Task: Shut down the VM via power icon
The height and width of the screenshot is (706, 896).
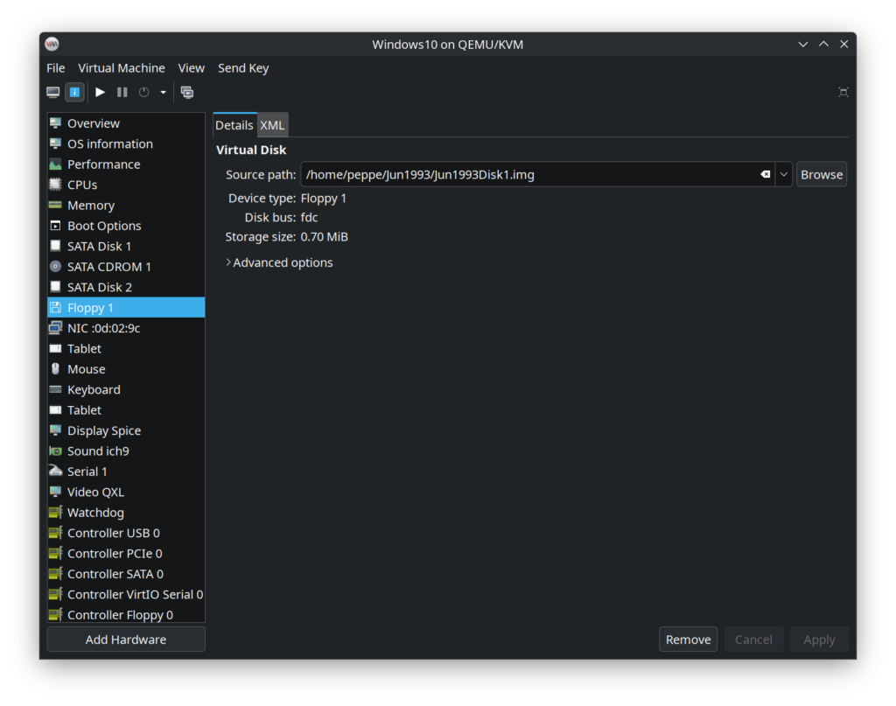Action: (x=142, y=92)
